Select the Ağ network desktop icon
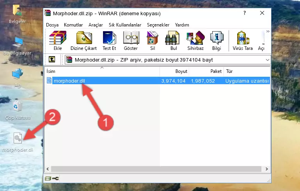The height and width of the screenshot is (191, 300). pyautogui.click(x=18, y=78)
